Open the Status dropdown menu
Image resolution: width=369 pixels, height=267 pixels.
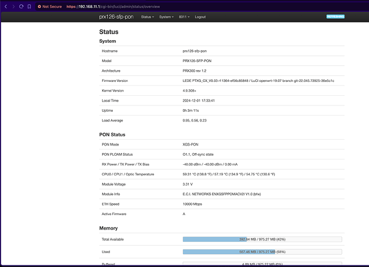[147, 17]
